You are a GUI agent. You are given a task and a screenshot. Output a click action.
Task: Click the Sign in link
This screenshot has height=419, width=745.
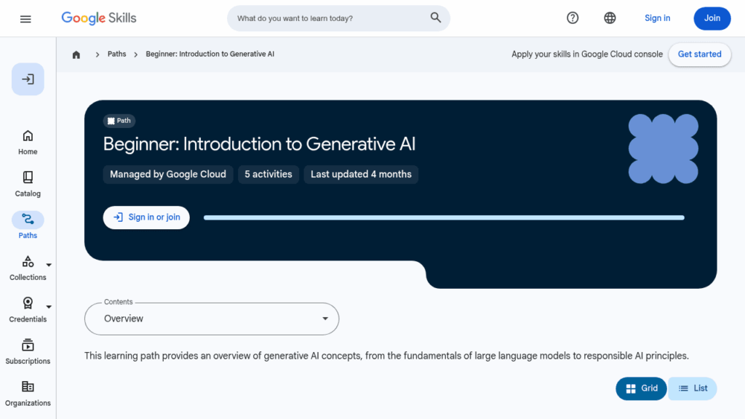click(658, 18)
